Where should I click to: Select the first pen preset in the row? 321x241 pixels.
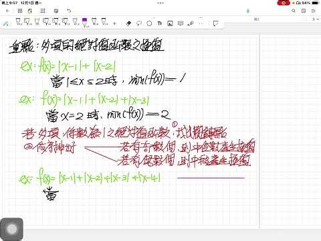pos(18,21)
